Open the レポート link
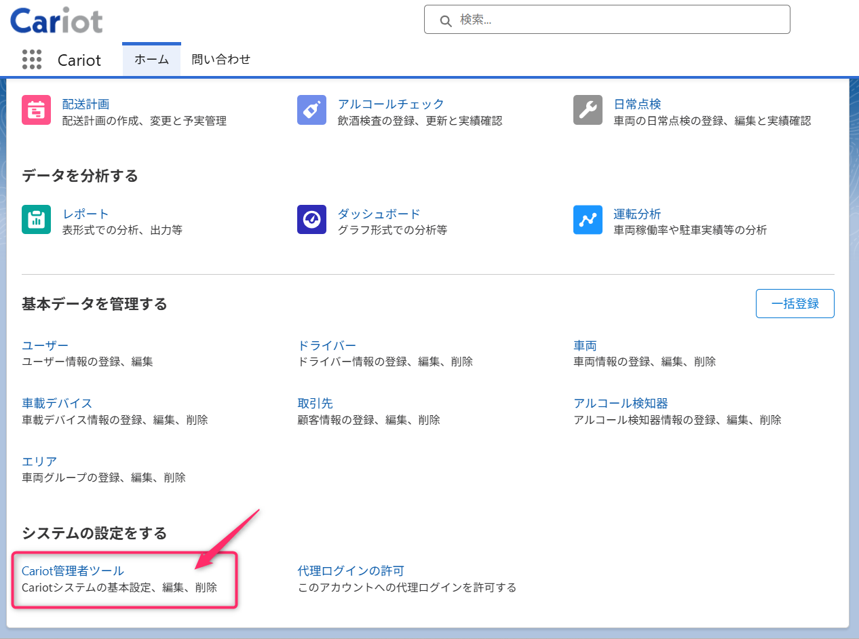The height and width of the screenshot is (639, 859). tap(86, 214)
